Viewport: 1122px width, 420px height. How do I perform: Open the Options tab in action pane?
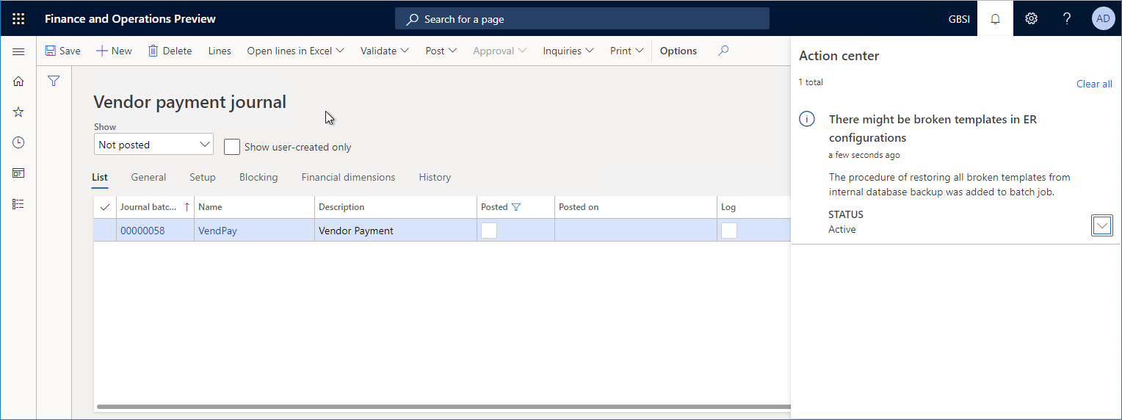678,51
